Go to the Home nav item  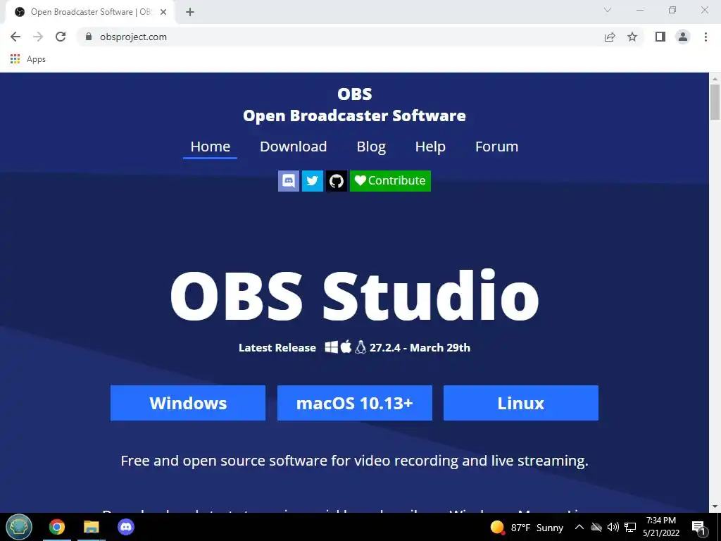pos(210,147)
